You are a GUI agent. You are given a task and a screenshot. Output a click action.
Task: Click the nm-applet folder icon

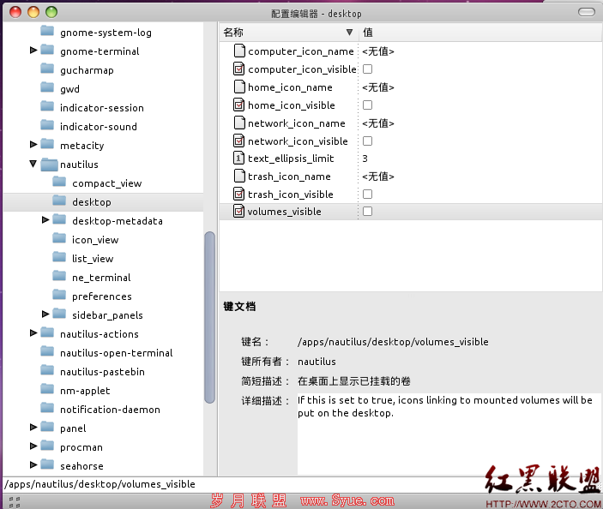pyautogui.click(x=47, y=389)
